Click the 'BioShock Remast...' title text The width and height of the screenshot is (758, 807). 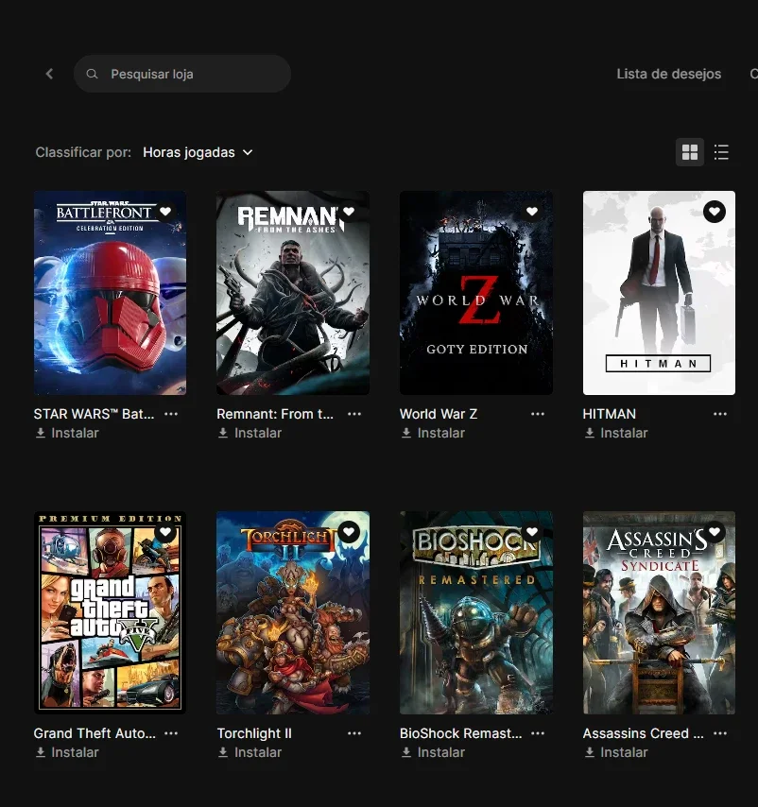[x=461, y=733]
